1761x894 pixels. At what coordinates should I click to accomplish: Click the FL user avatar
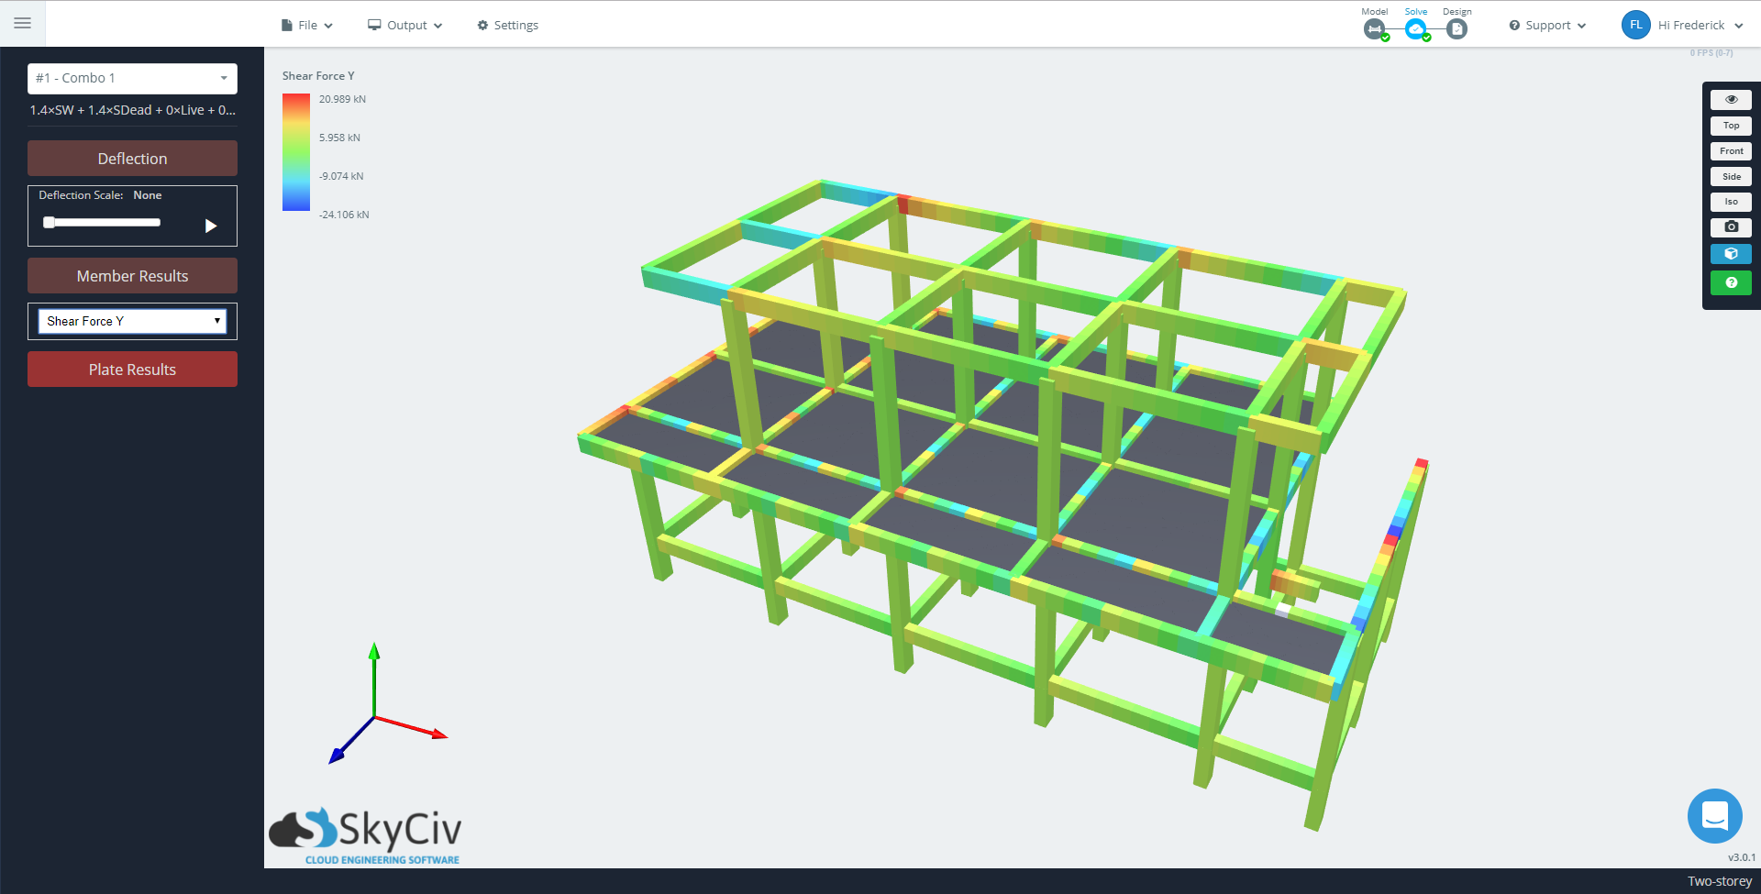(1635, 25)
